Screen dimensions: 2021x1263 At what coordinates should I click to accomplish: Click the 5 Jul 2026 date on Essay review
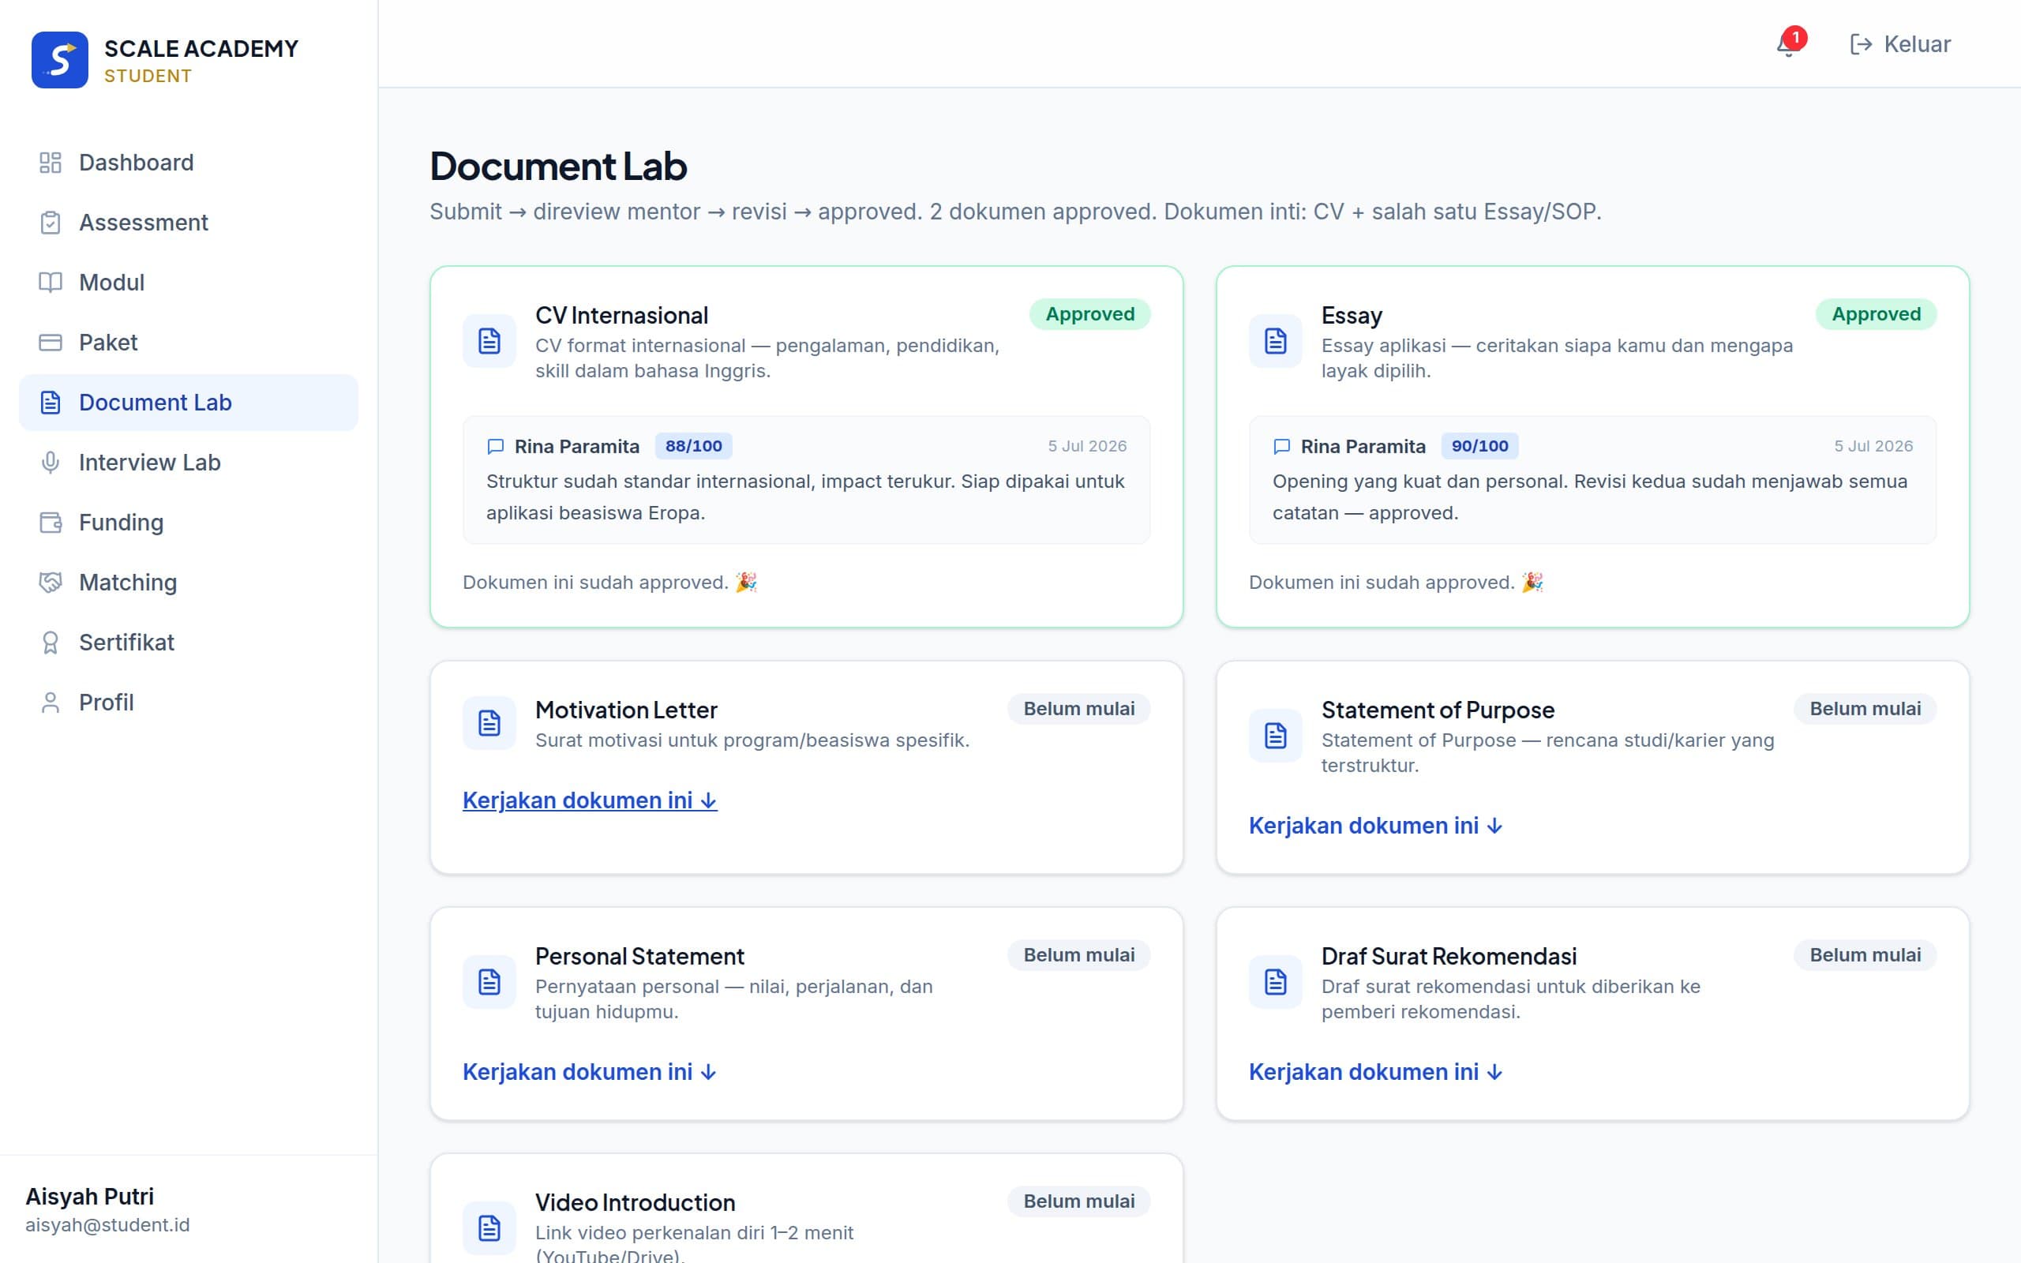[x=1873, y=446]
